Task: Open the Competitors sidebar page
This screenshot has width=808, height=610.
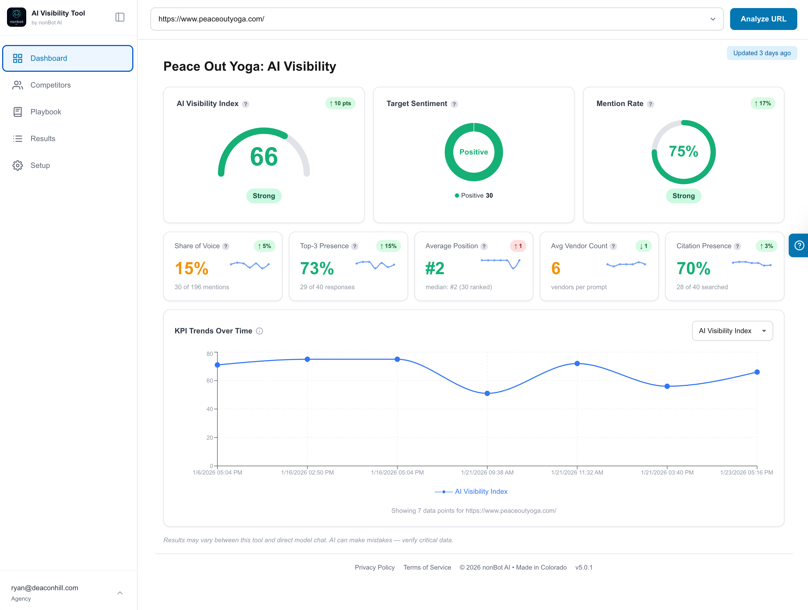Action: [x=50, y=85]
